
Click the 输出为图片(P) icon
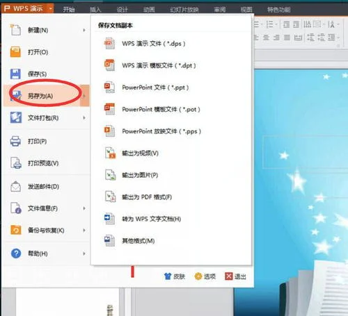click(x=110, y=175)
